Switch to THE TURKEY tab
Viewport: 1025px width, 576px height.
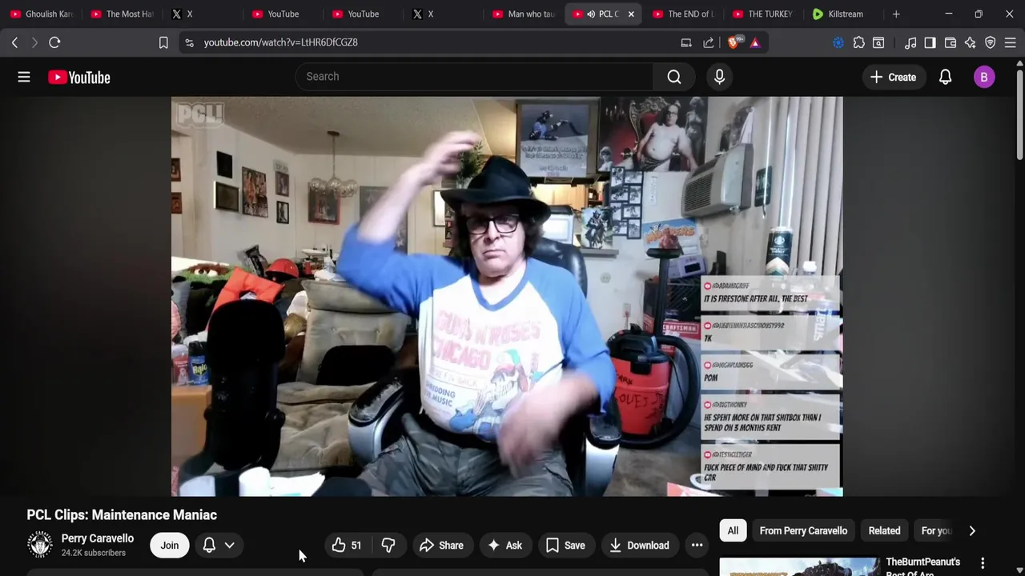click(762, 14)
